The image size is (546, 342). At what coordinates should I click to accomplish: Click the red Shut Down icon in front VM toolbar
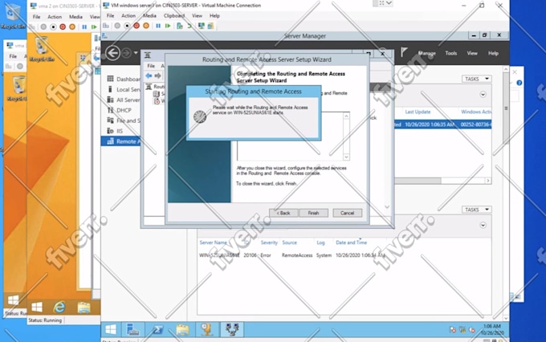pos(136,26)
